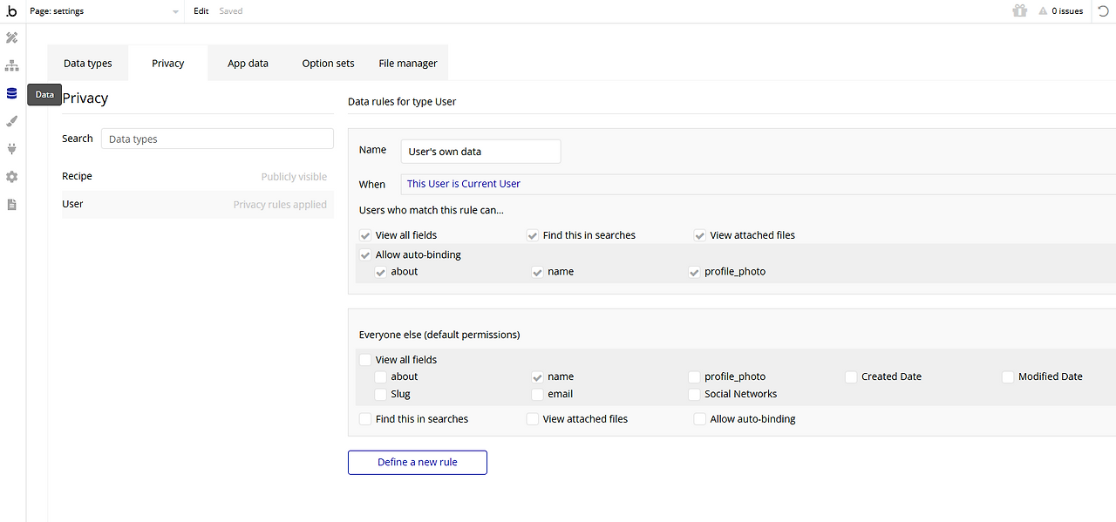Open the Styles brush icon in sidebar
The image size is (1116, 522).
[11, 121]
